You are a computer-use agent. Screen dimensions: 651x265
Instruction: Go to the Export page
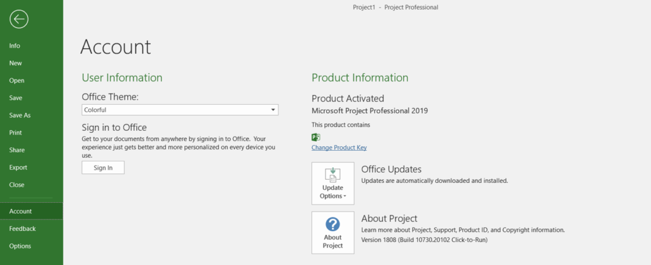(18, 168)
